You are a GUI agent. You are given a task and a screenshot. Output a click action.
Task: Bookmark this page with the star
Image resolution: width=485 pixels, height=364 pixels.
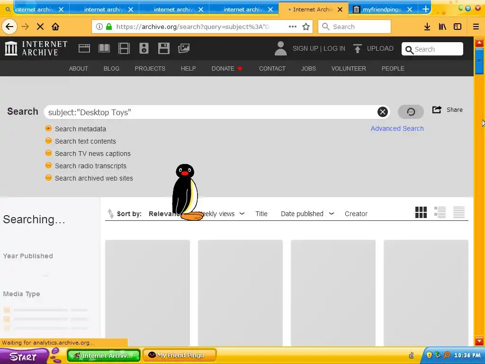306,27
